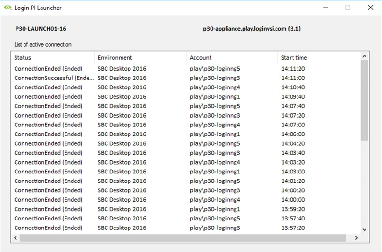Select the row starting at 14:00:00

(186, 200)
